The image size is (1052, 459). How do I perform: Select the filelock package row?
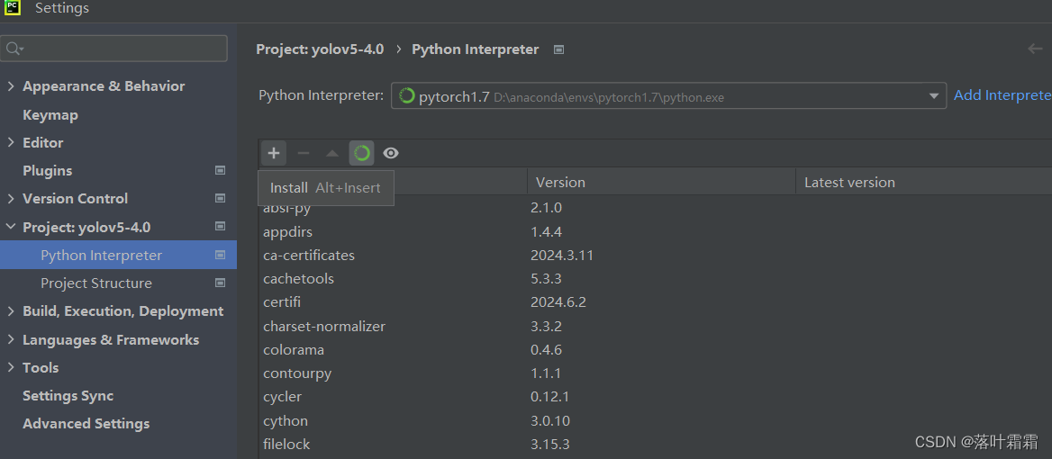pyautogui.click(x=655, y=445)
